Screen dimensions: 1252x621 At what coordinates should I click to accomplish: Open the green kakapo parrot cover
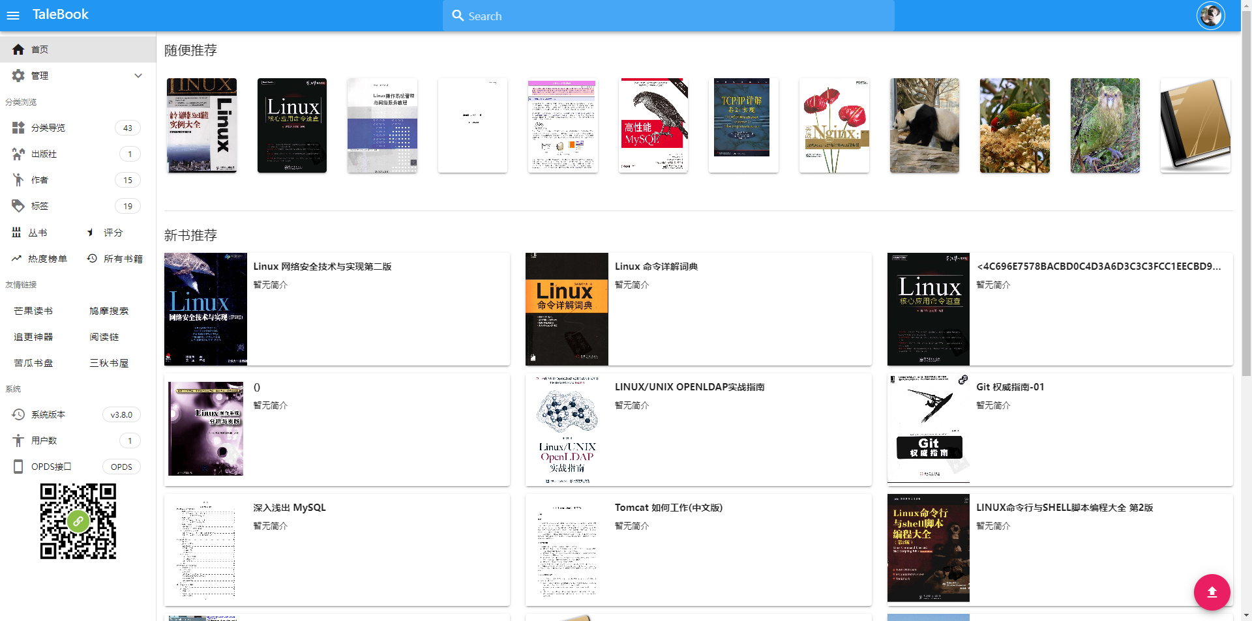point(1105,125)
